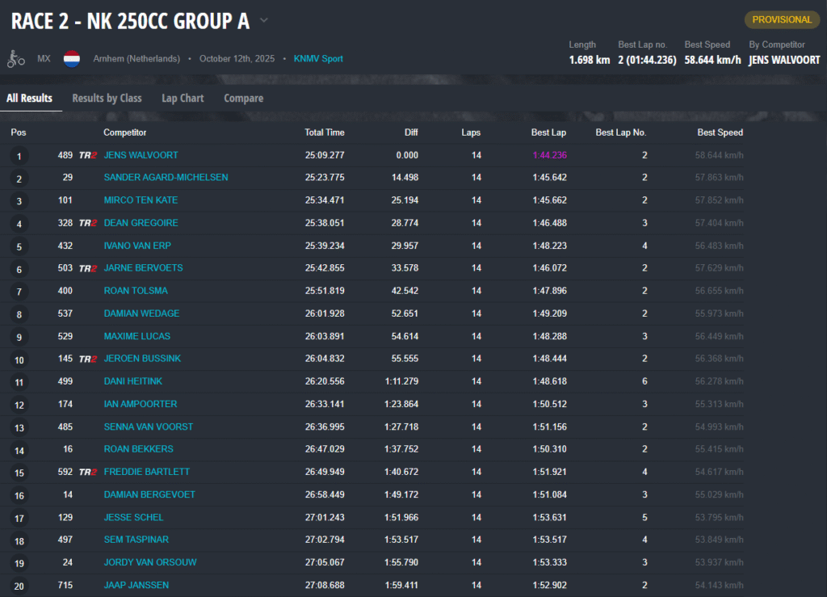
Task: Switch to Results by Class tab
Action: coord(107,99)
